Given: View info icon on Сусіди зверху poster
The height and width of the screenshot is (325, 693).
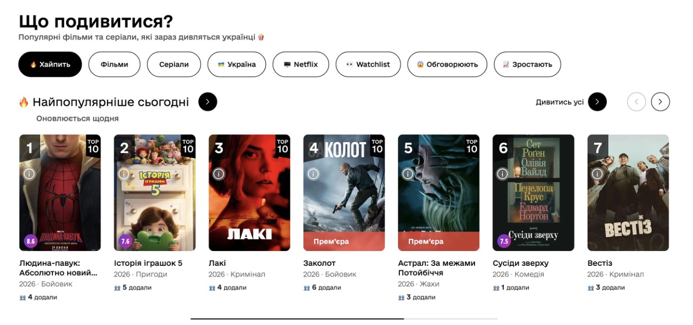Looking at the screenshot, I should tap(503, 173).
